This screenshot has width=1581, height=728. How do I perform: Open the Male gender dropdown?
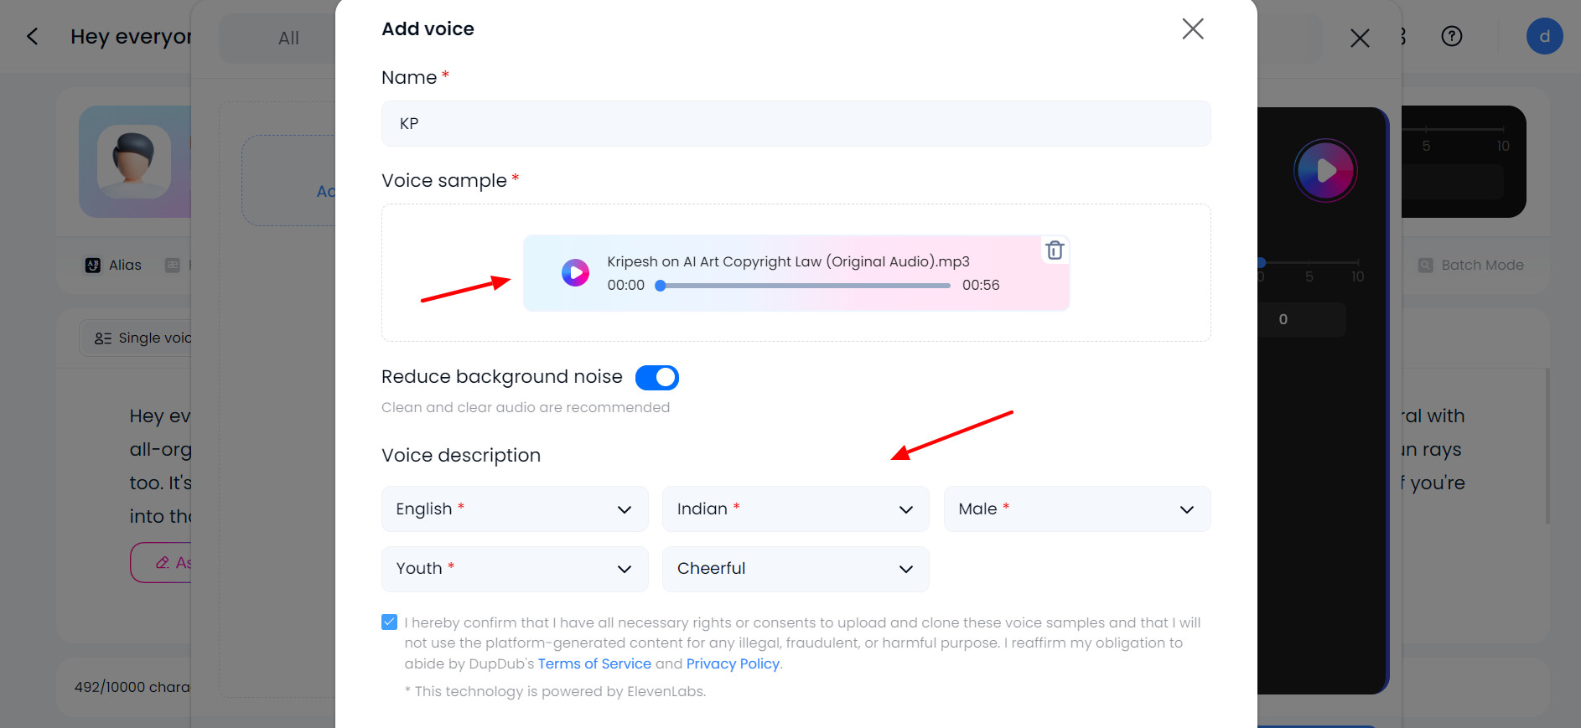point(1076,509)
